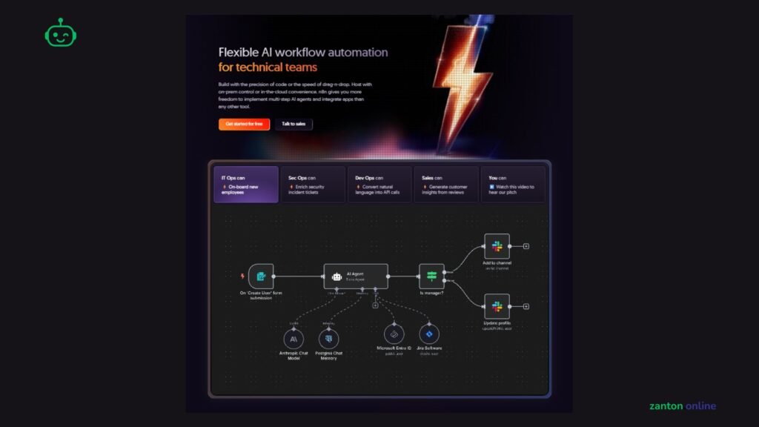Open the Anthropic Chat Model node
The image size is (759, 427).
294,339
